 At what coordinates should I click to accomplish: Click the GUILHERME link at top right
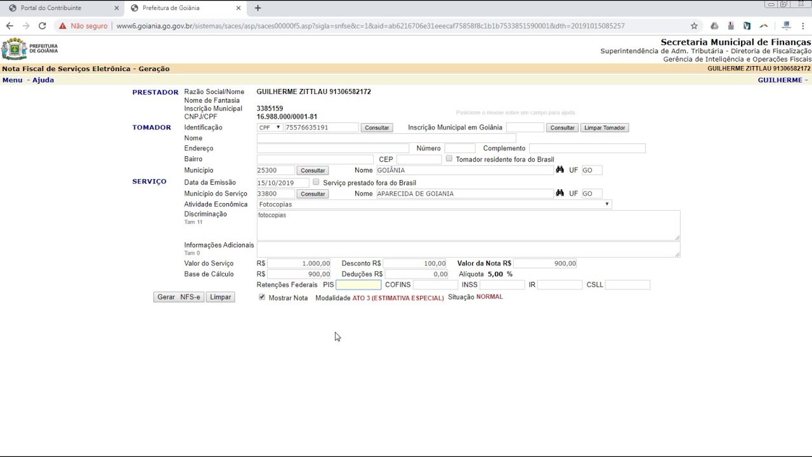pos(780,80)
